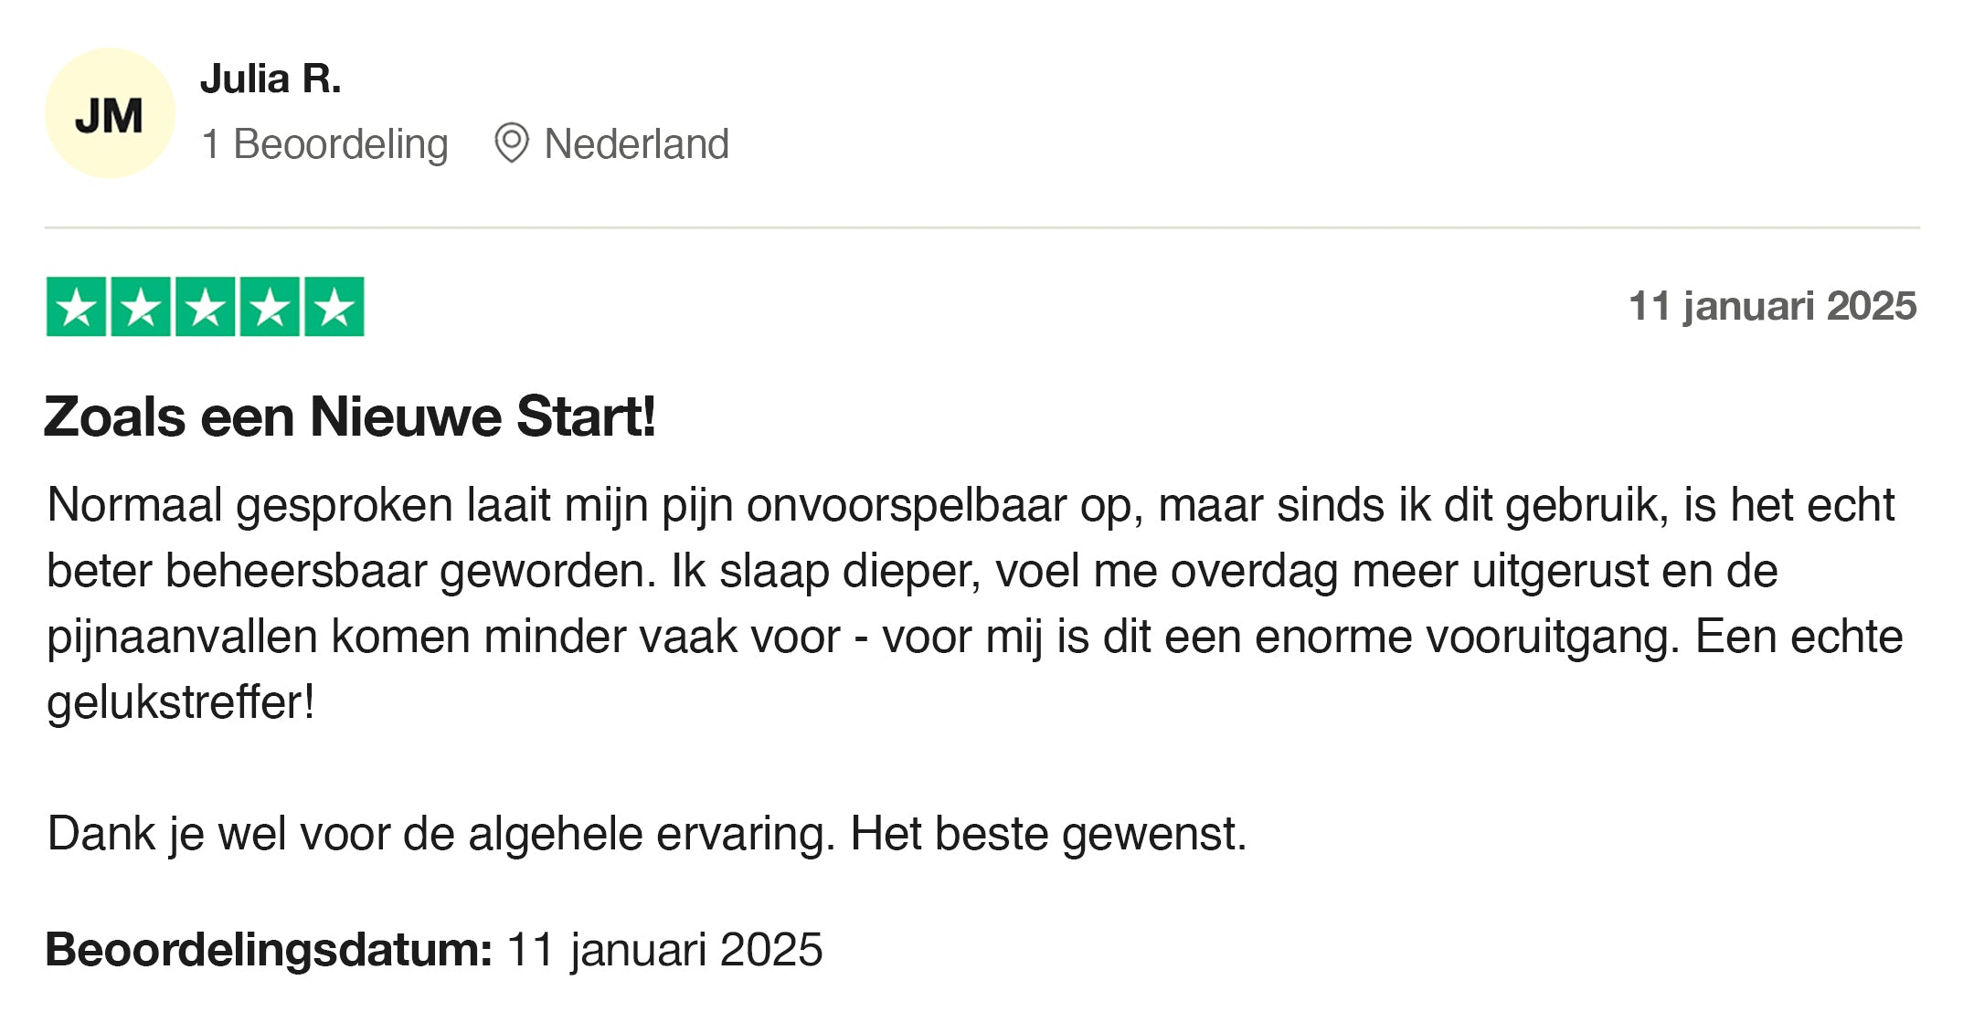Click the bold 'Beoordelingsdatum:' label
Screen dimensions: 1974x1033
[x=269, y=950]
